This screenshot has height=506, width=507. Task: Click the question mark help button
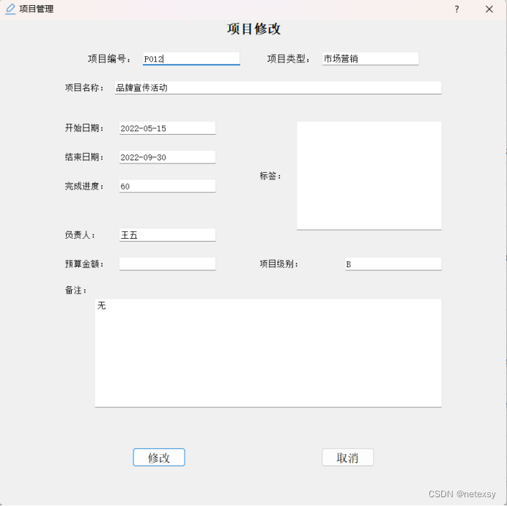coord(456,9)
